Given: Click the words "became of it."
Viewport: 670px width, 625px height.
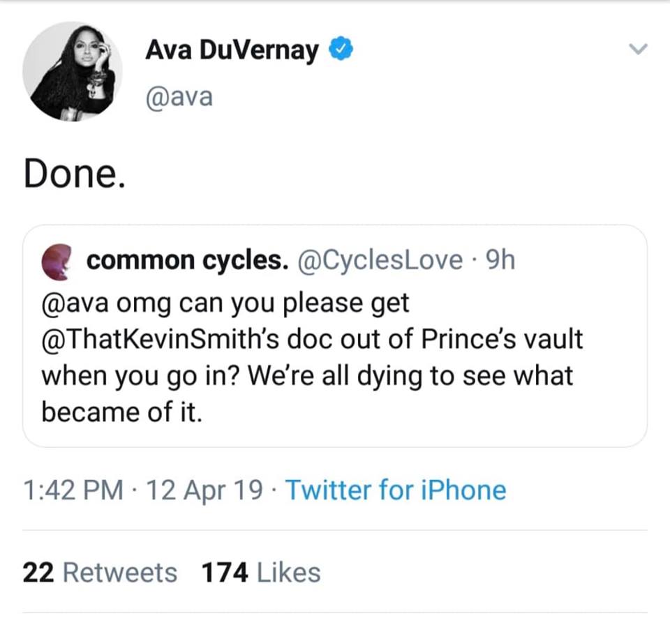Looking at the screenshot, I should click(121, 412).
